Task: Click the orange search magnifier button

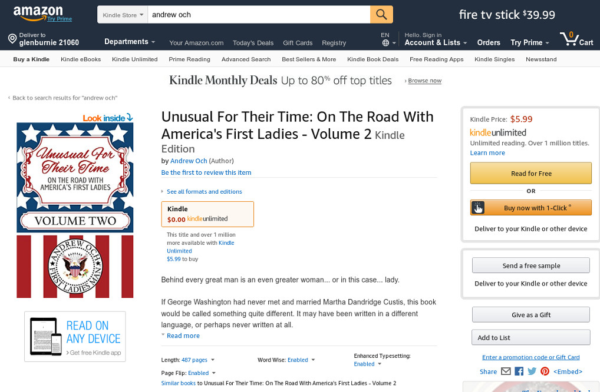Action: coord(381,15)
